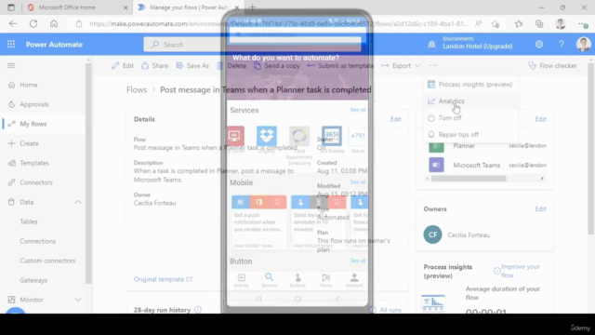Expand the Export dropdown
The image size is (595, 335).
(x=401, y=66)
